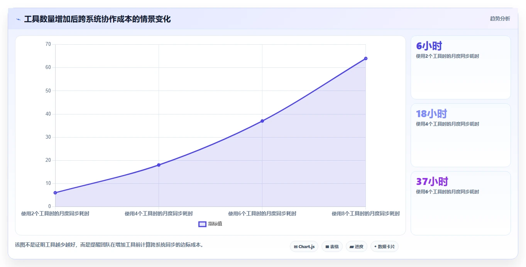Click the y-axis tick label 70
The height and width of the screenshot is (267, 526).
(x=48, y=44)
